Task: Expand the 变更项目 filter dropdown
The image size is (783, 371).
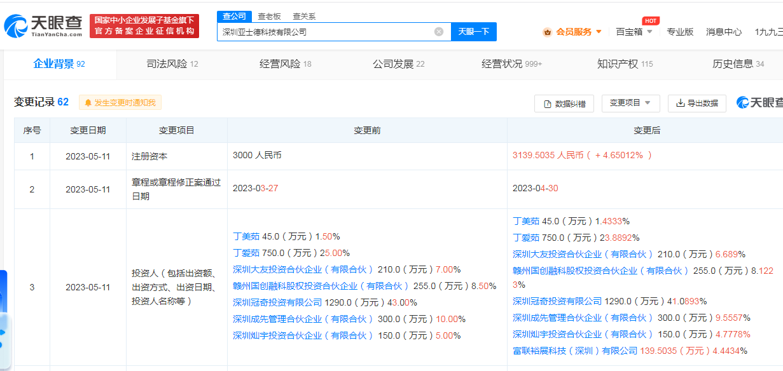Action: (631, 103)
